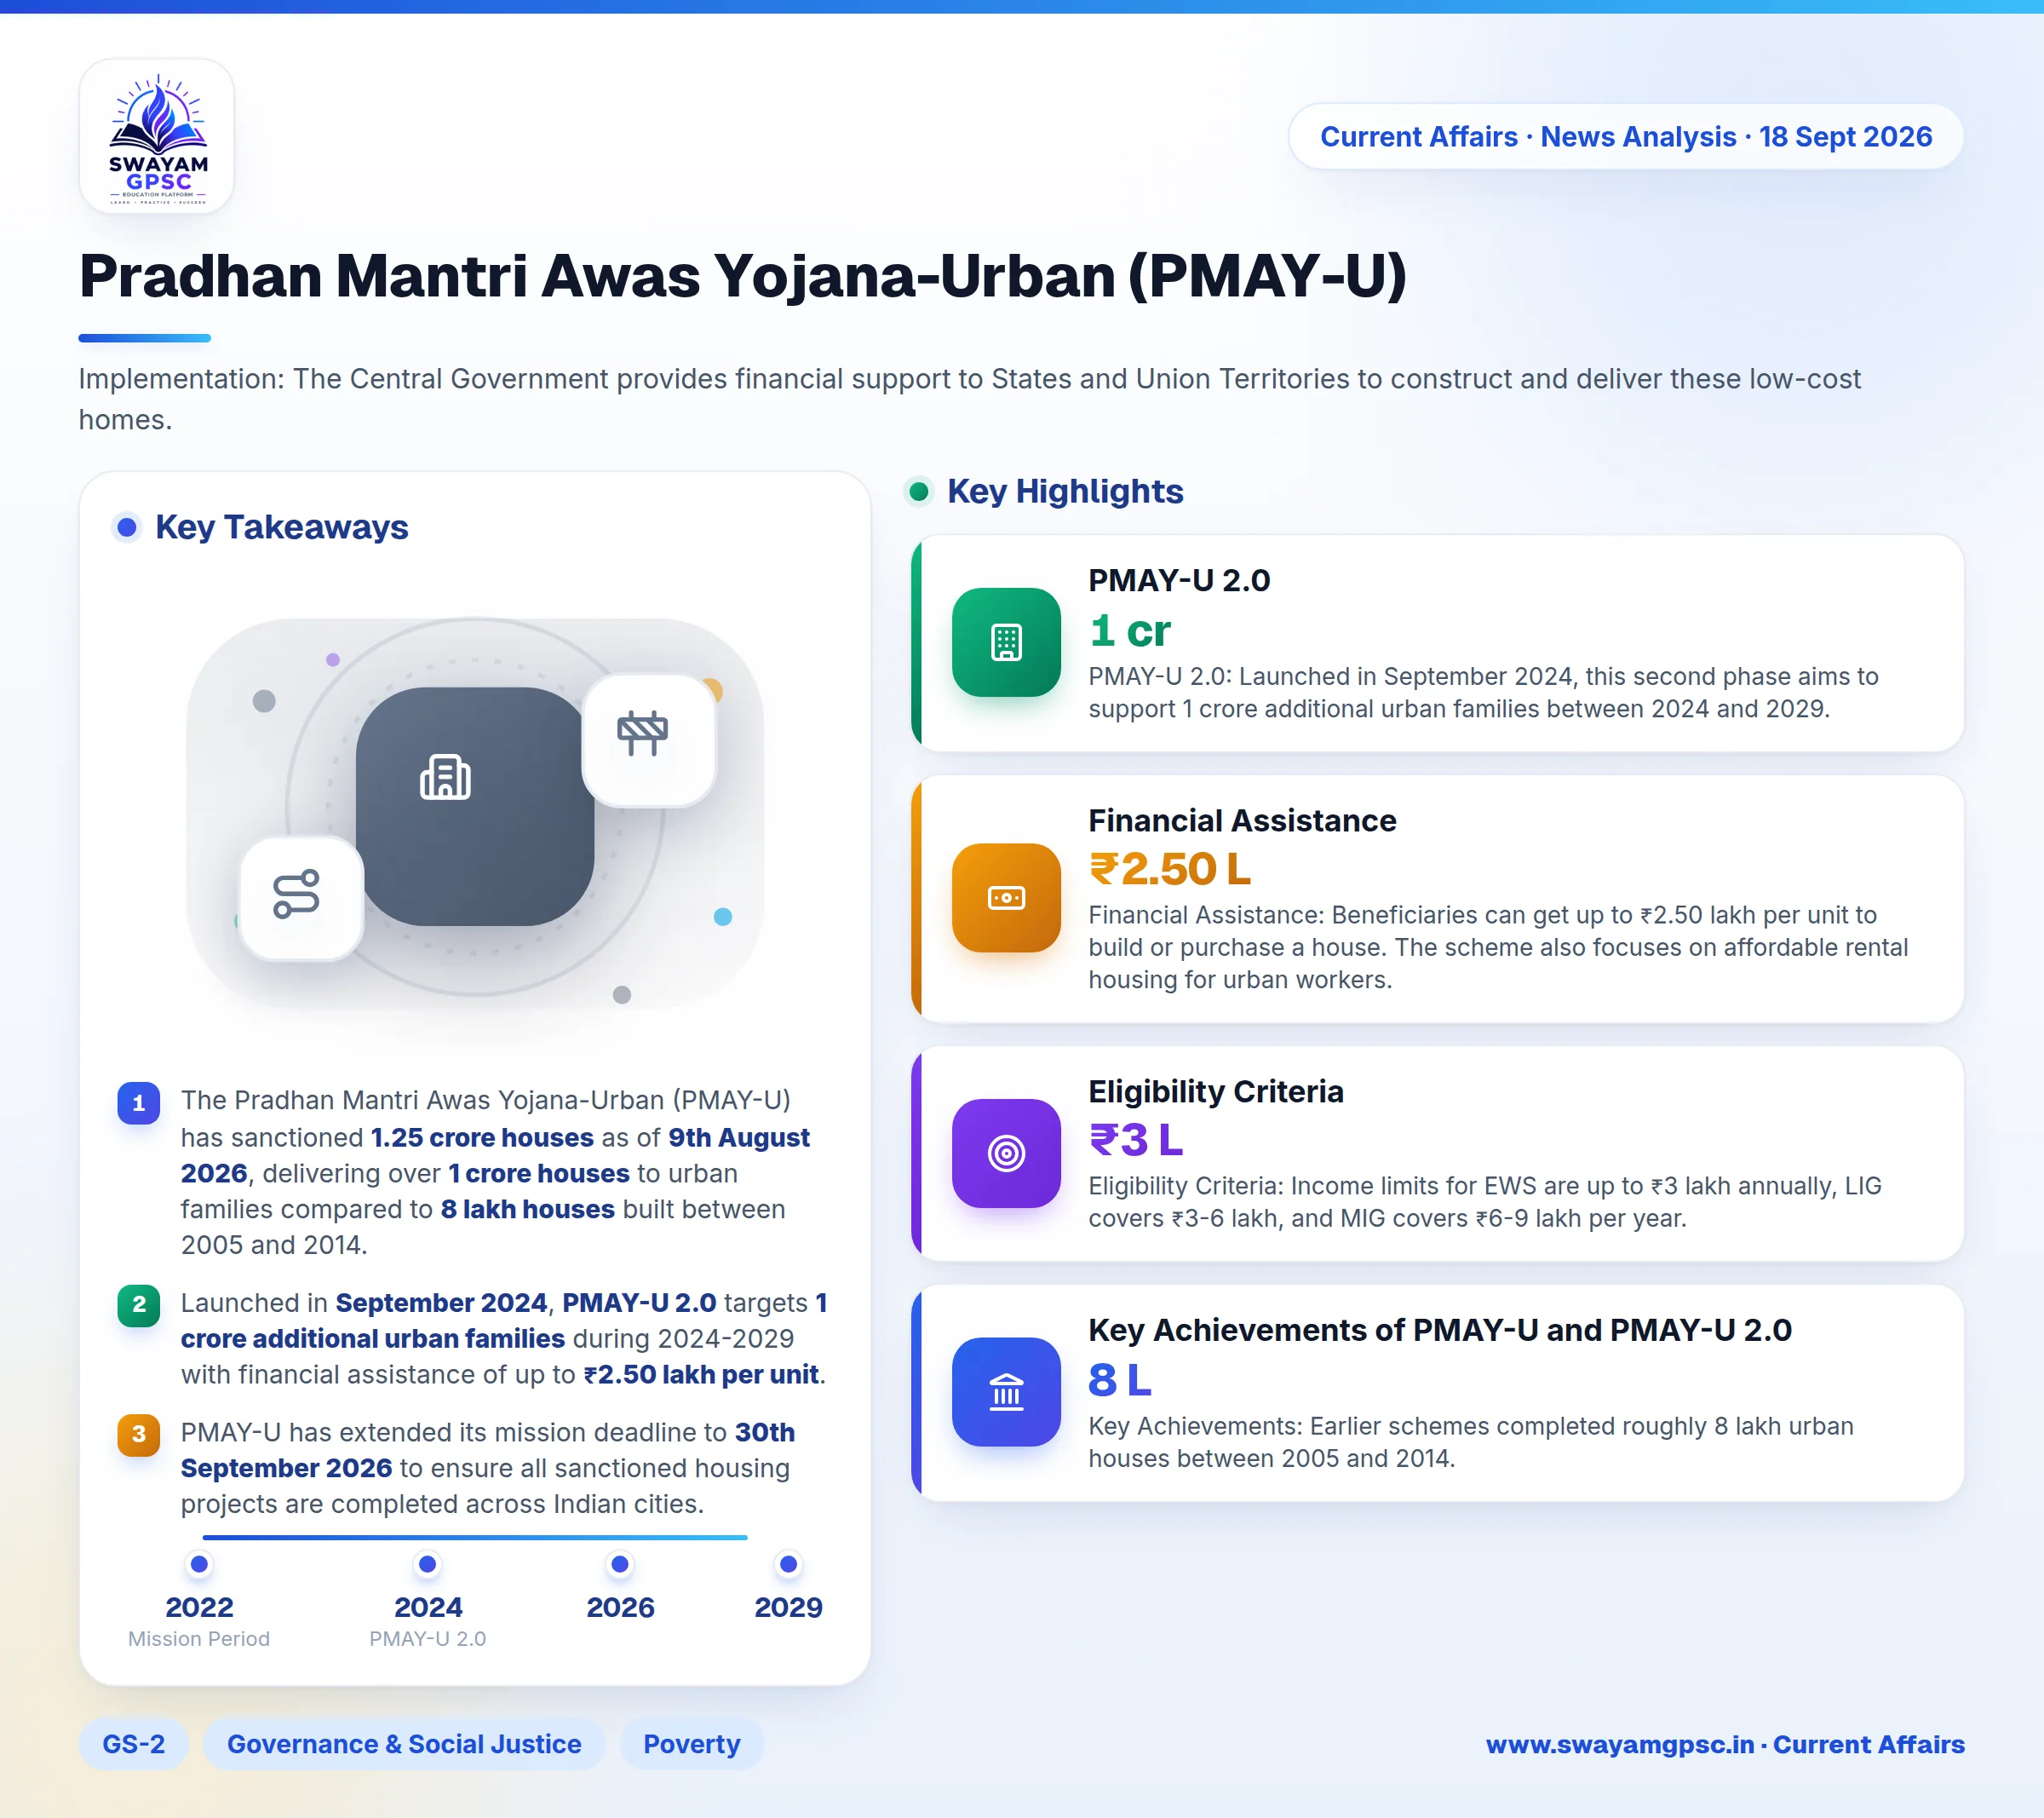Open www.swayamgpsc.in Current Affairs link
This screenshot has height=1818, width=2044.
click(1725, 1744)
